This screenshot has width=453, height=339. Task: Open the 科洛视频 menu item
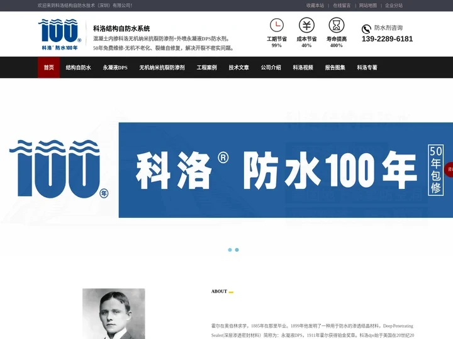point(303,67)
